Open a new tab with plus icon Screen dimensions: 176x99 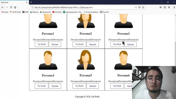click(31, 2)
